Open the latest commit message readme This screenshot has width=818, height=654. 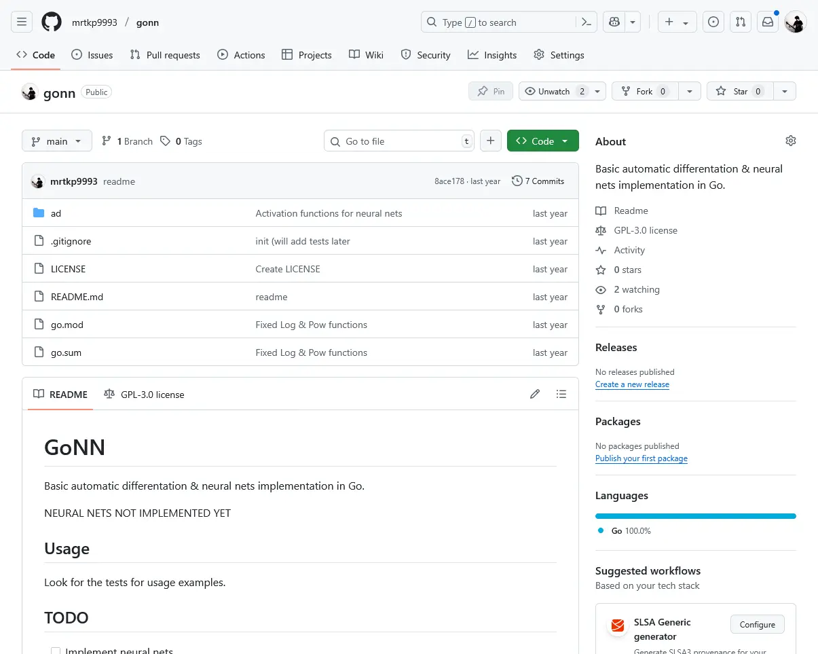pos(119,181)
